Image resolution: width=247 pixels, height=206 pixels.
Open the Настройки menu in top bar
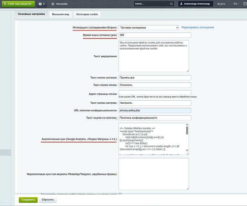(x=59, y=4)
